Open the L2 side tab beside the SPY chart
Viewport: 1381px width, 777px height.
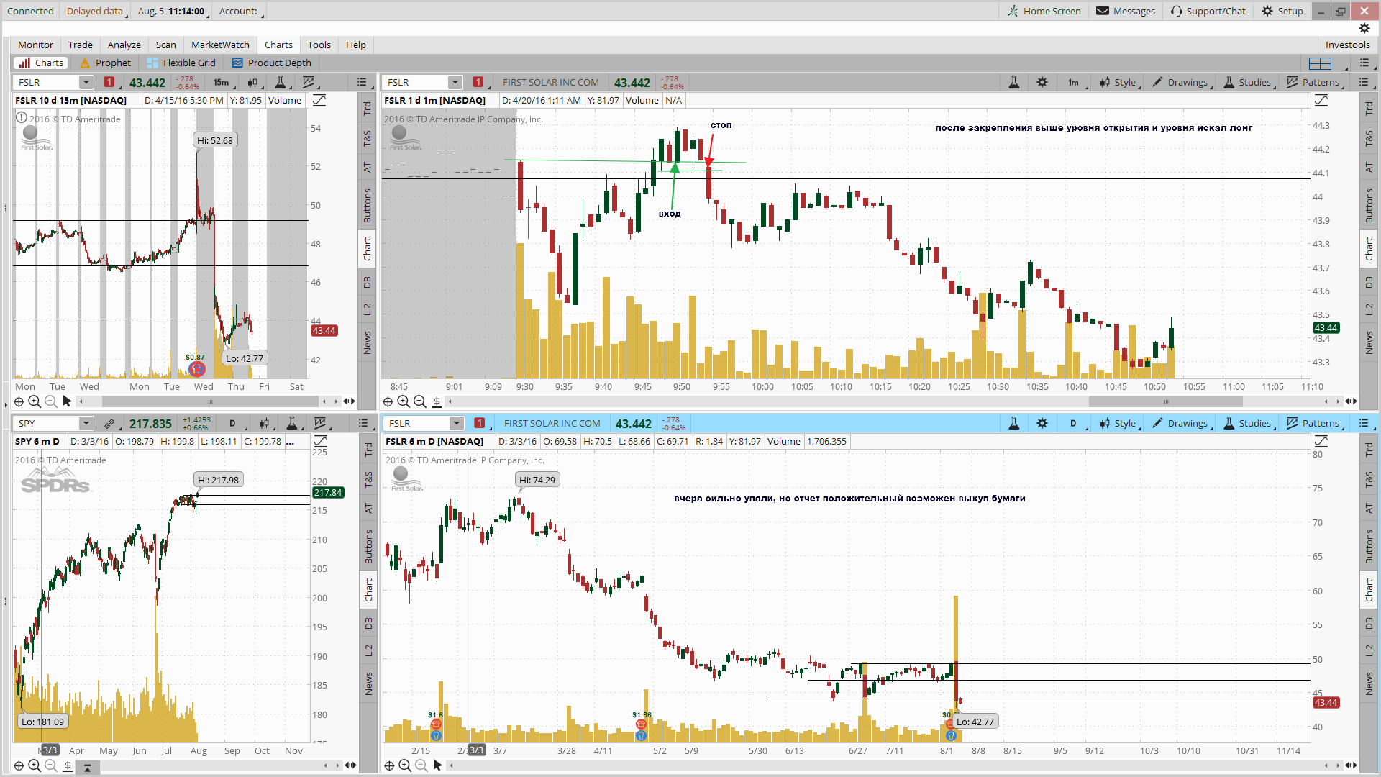(x=368, y=650)
